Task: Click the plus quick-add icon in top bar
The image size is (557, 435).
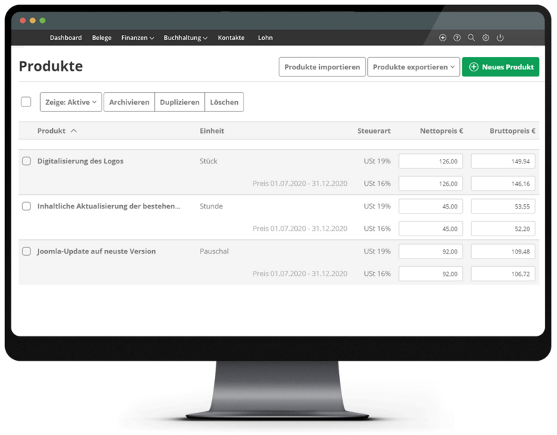Action: (x=443, y=38)
